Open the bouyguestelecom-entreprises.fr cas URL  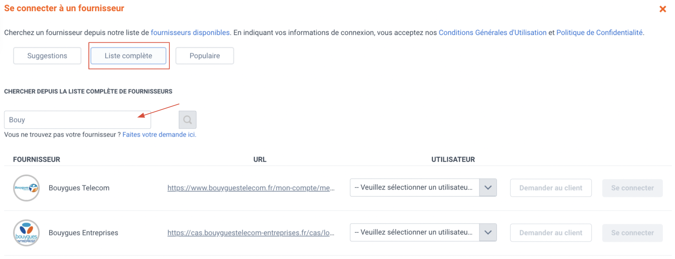pos(251,233)
